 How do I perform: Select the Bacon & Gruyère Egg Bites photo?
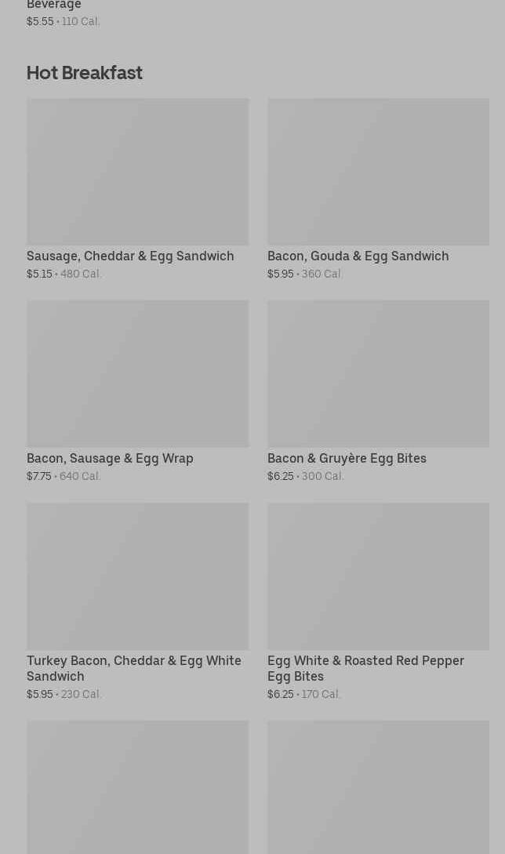pyautogui.click(x=378, y=373)
